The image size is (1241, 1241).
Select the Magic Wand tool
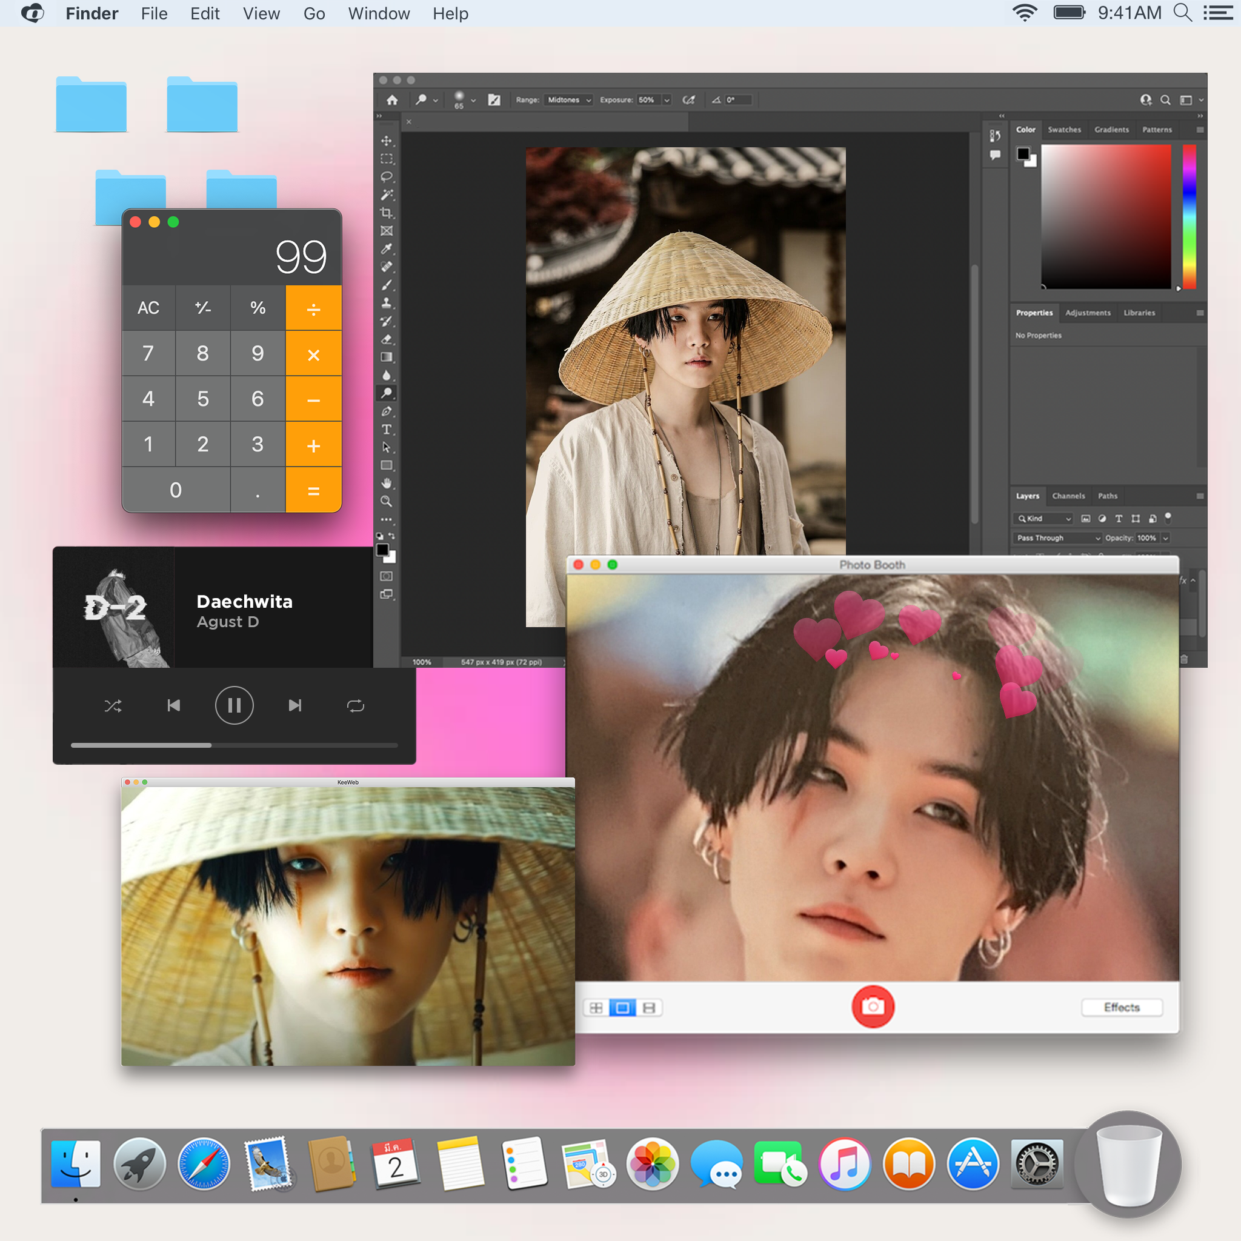click(x=386, y=195)
